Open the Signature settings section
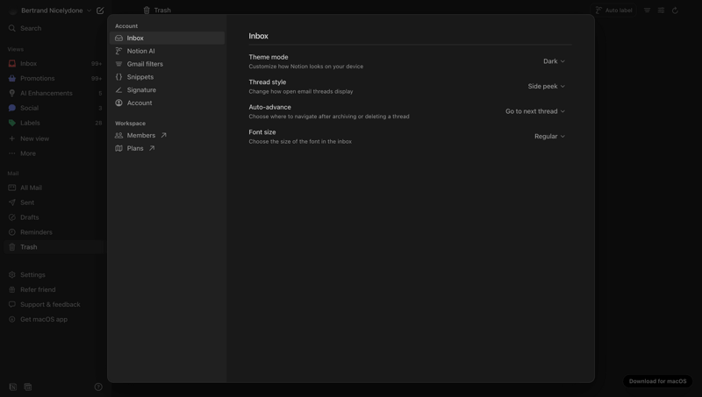This screenshot has width=702, height=397. (167, 90)
